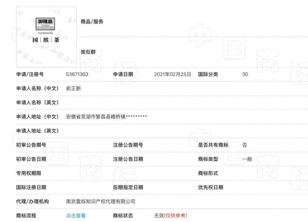The image size is (308, 222).
Task: Click the application number 53871363
Action: coord(77,74)
